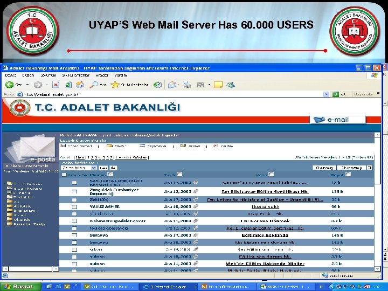Open the Sık Kullanılanlar menu
This screenshot has height=291, width=388.
click(76, 75)
